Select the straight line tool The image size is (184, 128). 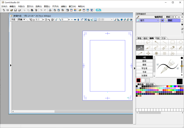pyautogui.click(x=164, y=42)
